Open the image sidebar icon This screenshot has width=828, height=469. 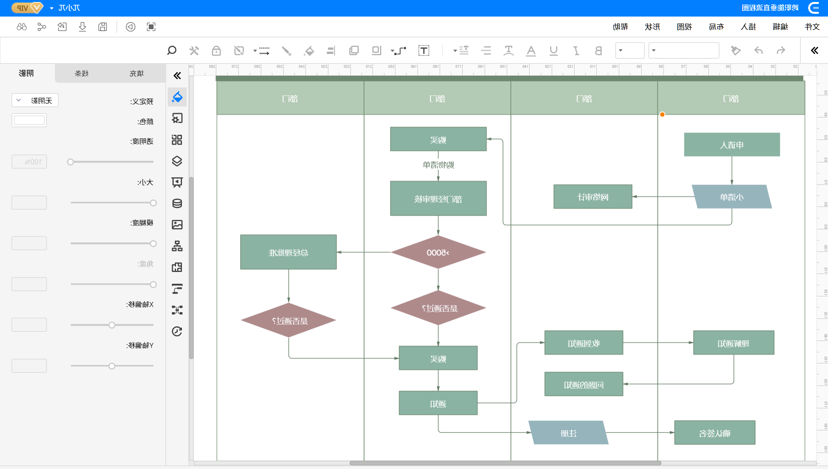(x=177, y=225)
